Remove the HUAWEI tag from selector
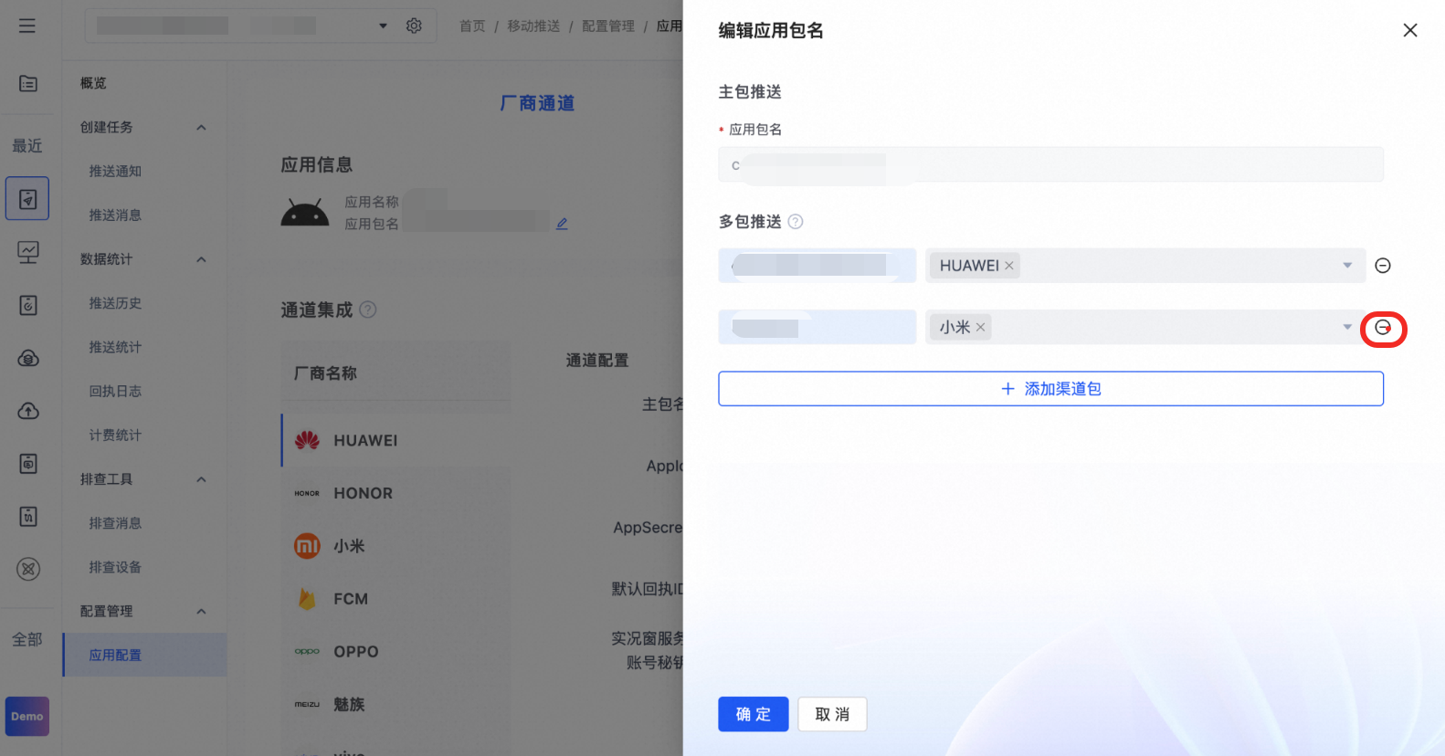The image size is (1445, 756). (x=1009, y=266)
